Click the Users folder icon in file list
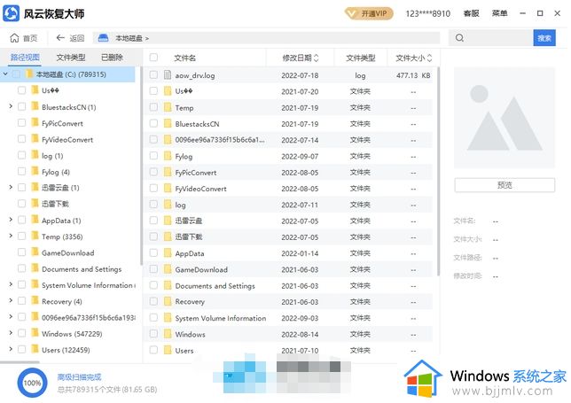Image resolution: width=571 pixels, height=403 pixels. tap(168, 350)
